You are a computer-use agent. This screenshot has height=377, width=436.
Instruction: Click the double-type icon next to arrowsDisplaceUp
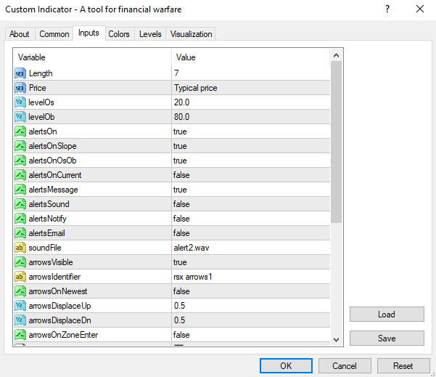(20, 306)
